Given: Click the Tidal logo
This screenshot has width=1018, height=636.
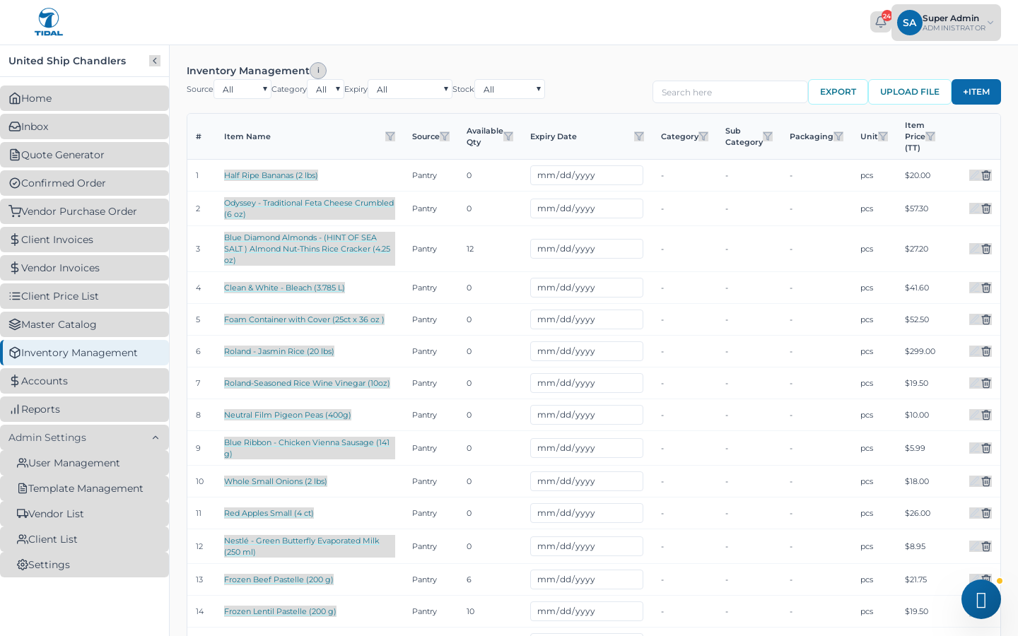Looking at the screenshot, I should (49, 22).
